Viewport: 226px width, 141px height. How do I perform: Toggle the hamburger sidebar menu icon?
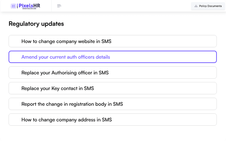tap(59, 6)
